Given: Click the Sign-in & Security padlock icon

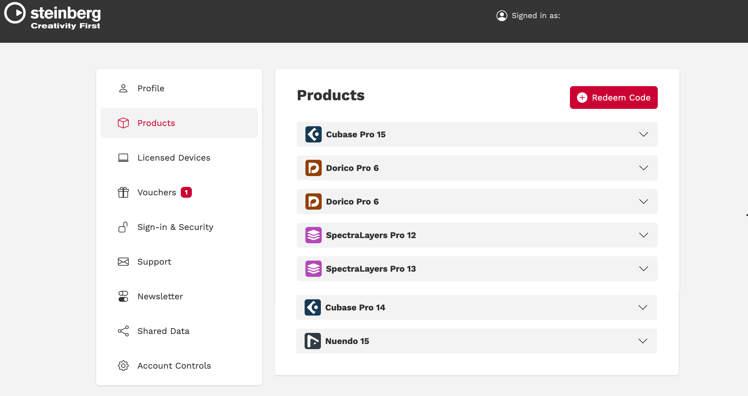Looking at the screenshot, I should [x=123, y=227].
